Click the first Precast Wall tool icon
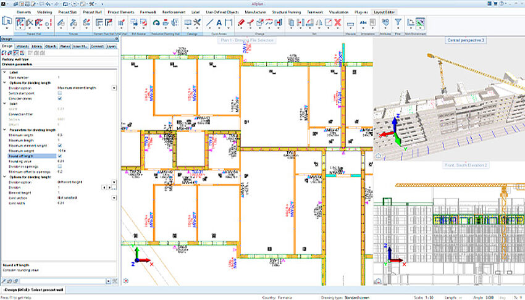This screenshot has width=525, height=300. click(x=20, y=23)
